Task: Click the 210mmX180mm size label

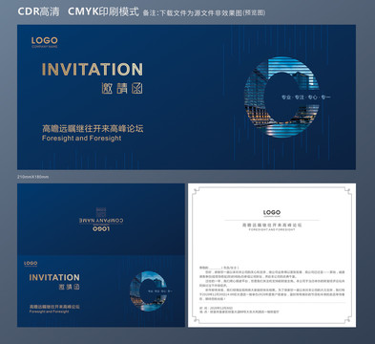Action: [x=33, y=177]
